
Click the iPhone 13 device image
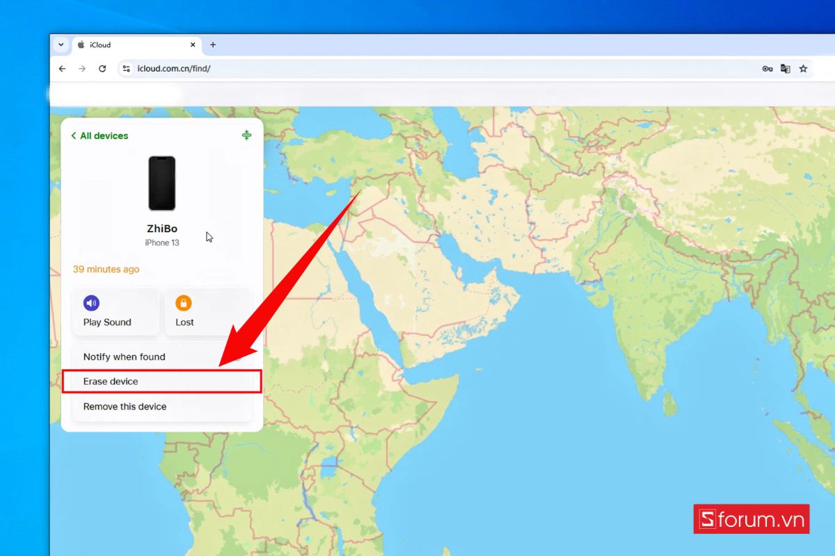[x=162, y=183]
